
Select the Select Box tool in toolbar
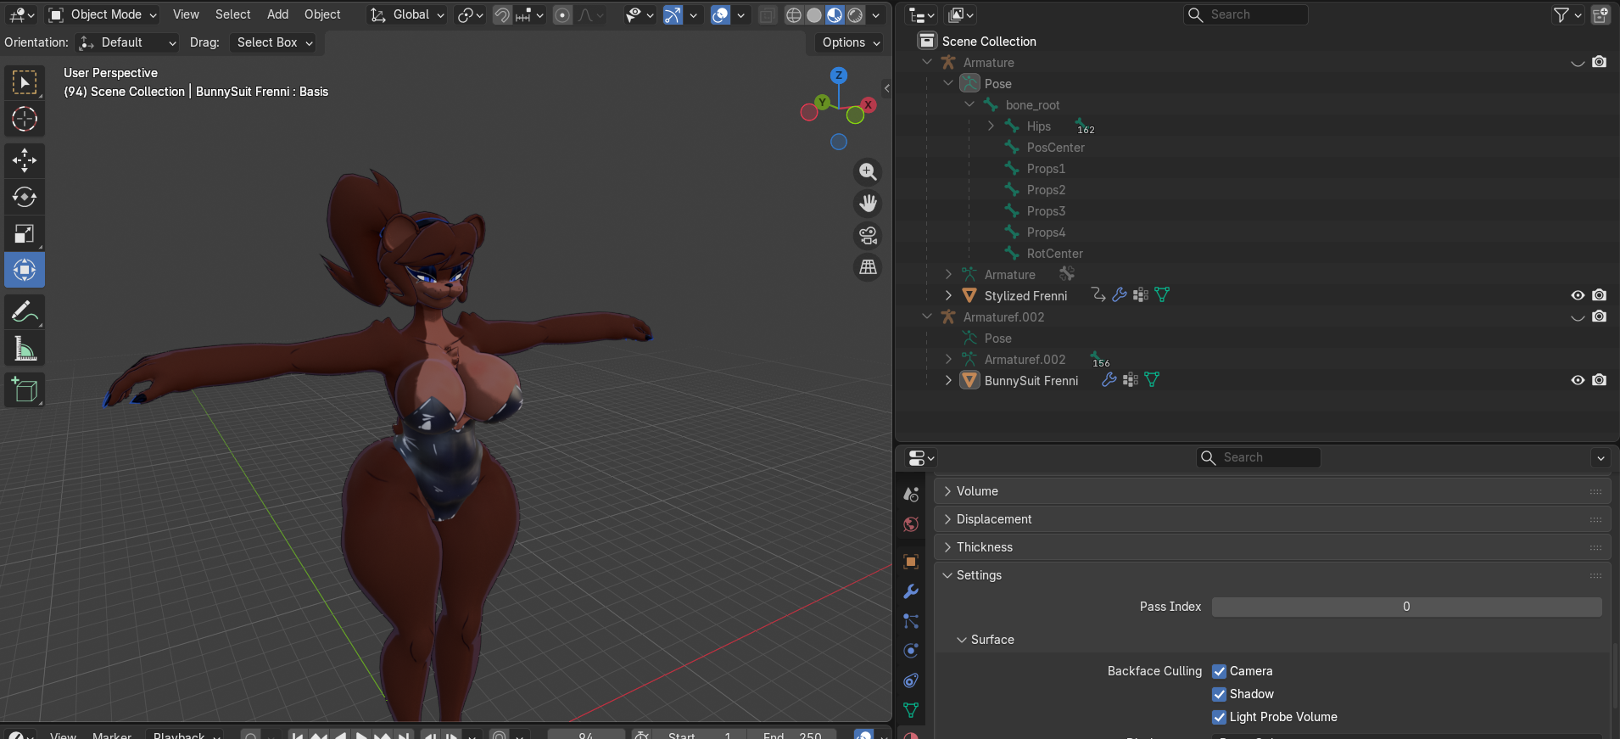(25, 82)
